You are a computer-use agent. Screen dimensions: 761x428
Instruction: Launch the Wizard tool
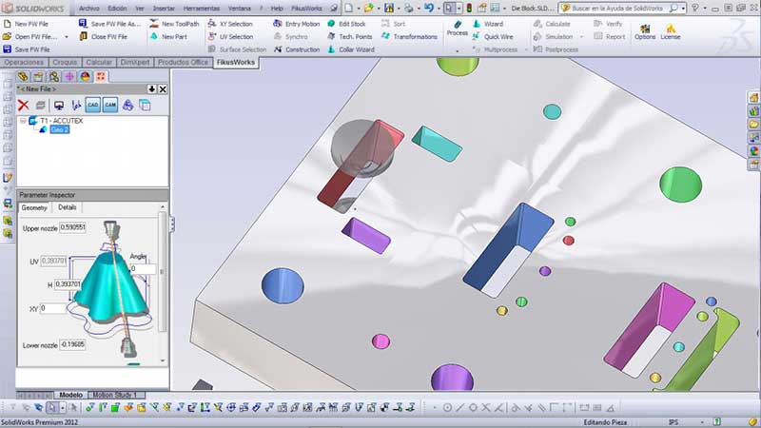488,24
